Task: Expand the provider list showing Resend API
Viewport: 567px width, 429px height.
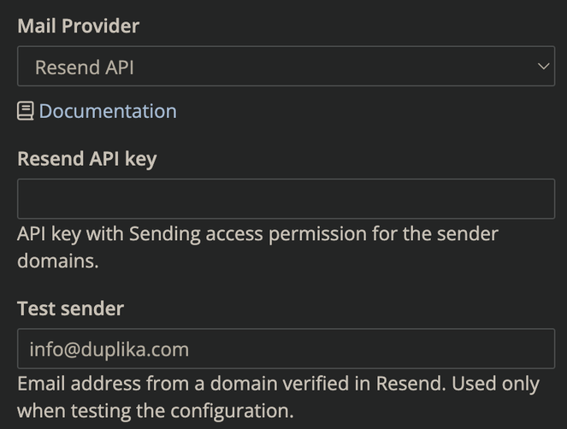Action: click(x=286, y=66)
